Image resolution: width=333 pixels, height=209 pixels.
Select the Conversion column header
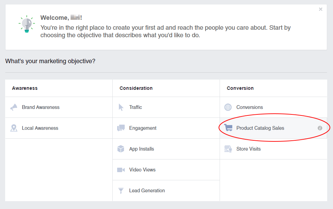click(x=240, y=88)
